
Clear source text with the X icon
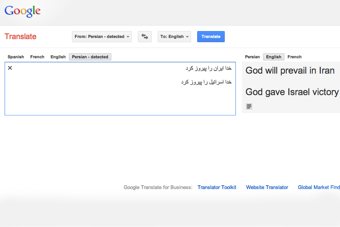point(10,68)
